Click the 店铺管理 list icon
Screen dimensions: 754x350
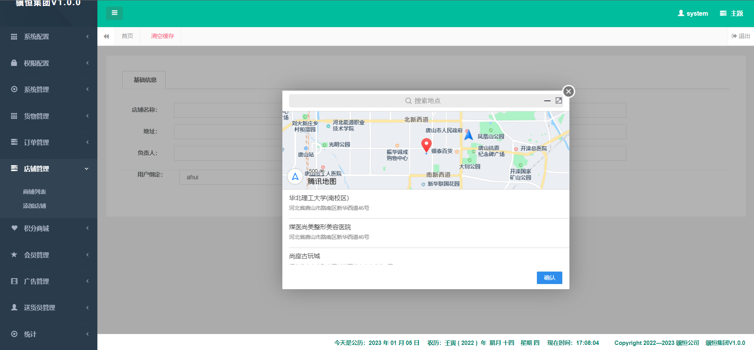pos(14,168)
